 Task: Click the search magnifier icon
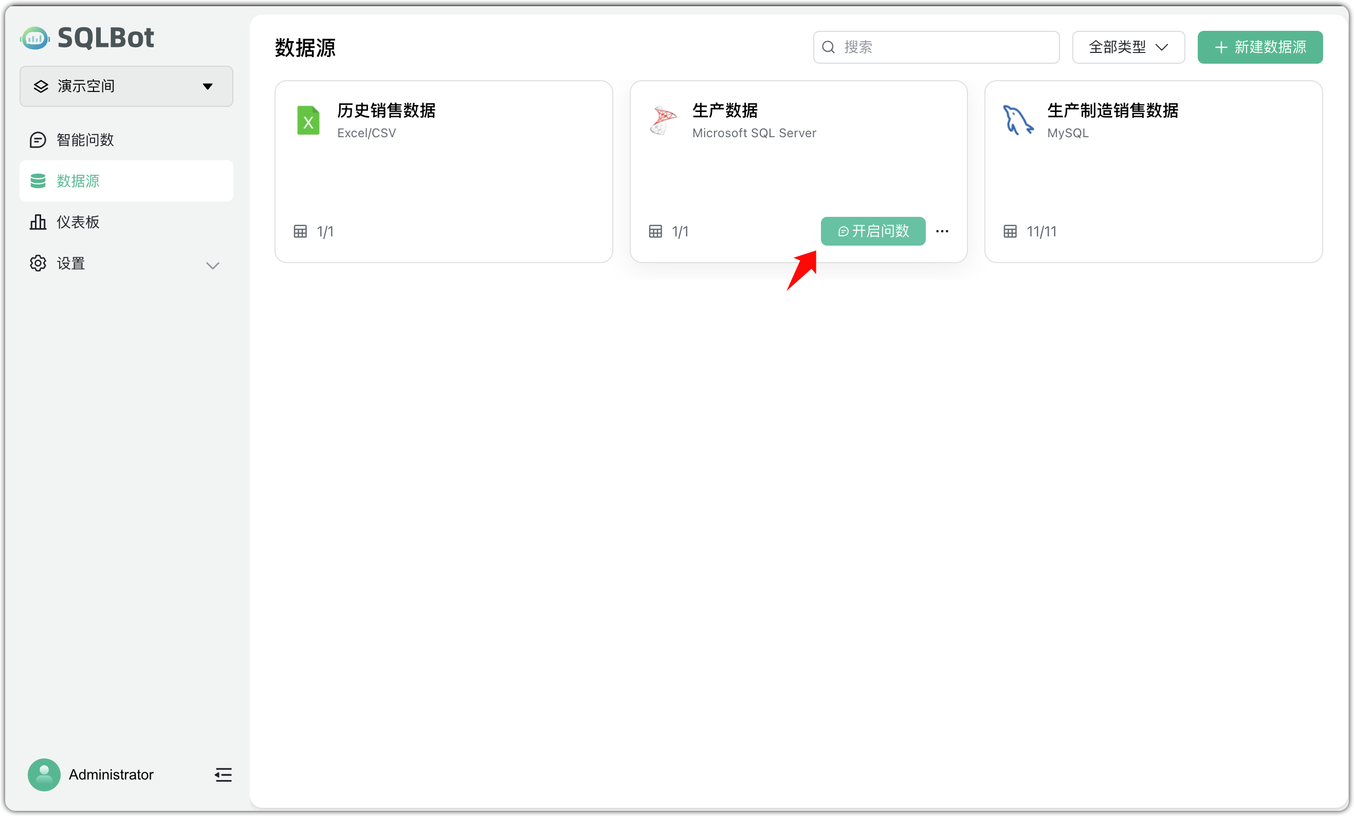pos(828,47)
